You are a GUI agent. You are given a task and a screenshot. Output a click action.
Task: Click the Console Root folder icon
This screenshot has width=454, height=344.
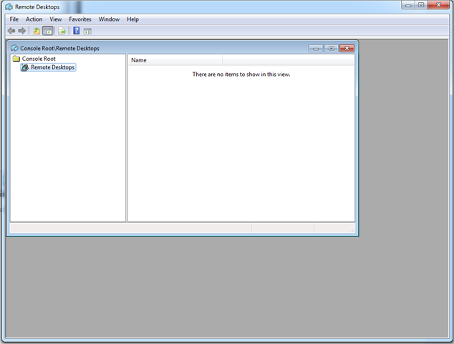[16, 59]
